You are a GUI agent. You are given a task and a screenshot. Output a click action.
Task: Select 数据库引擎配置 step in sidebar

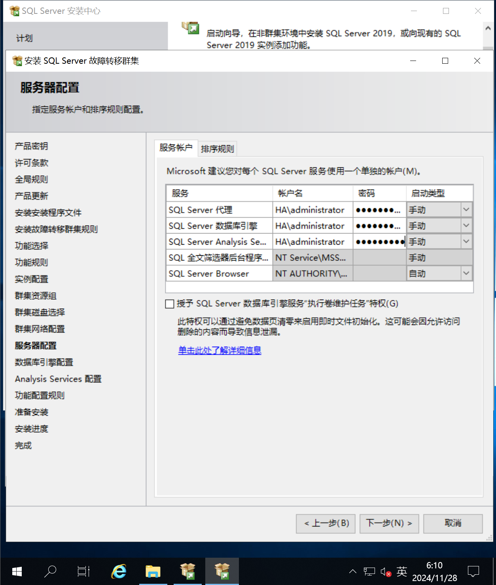44,362
